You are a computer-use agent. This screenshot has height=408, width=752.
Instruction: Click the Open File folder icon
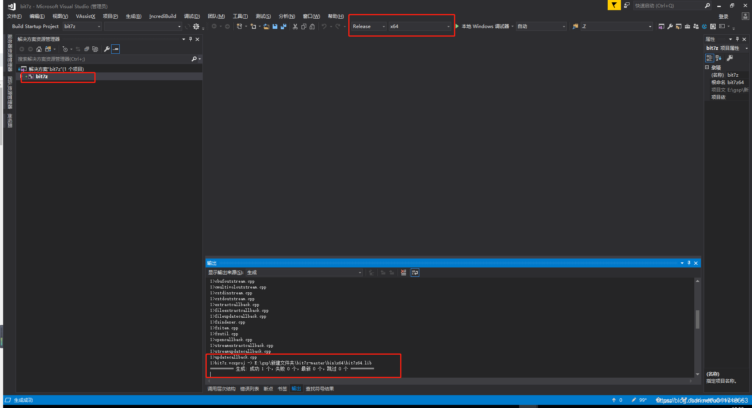tap(266, 26)
